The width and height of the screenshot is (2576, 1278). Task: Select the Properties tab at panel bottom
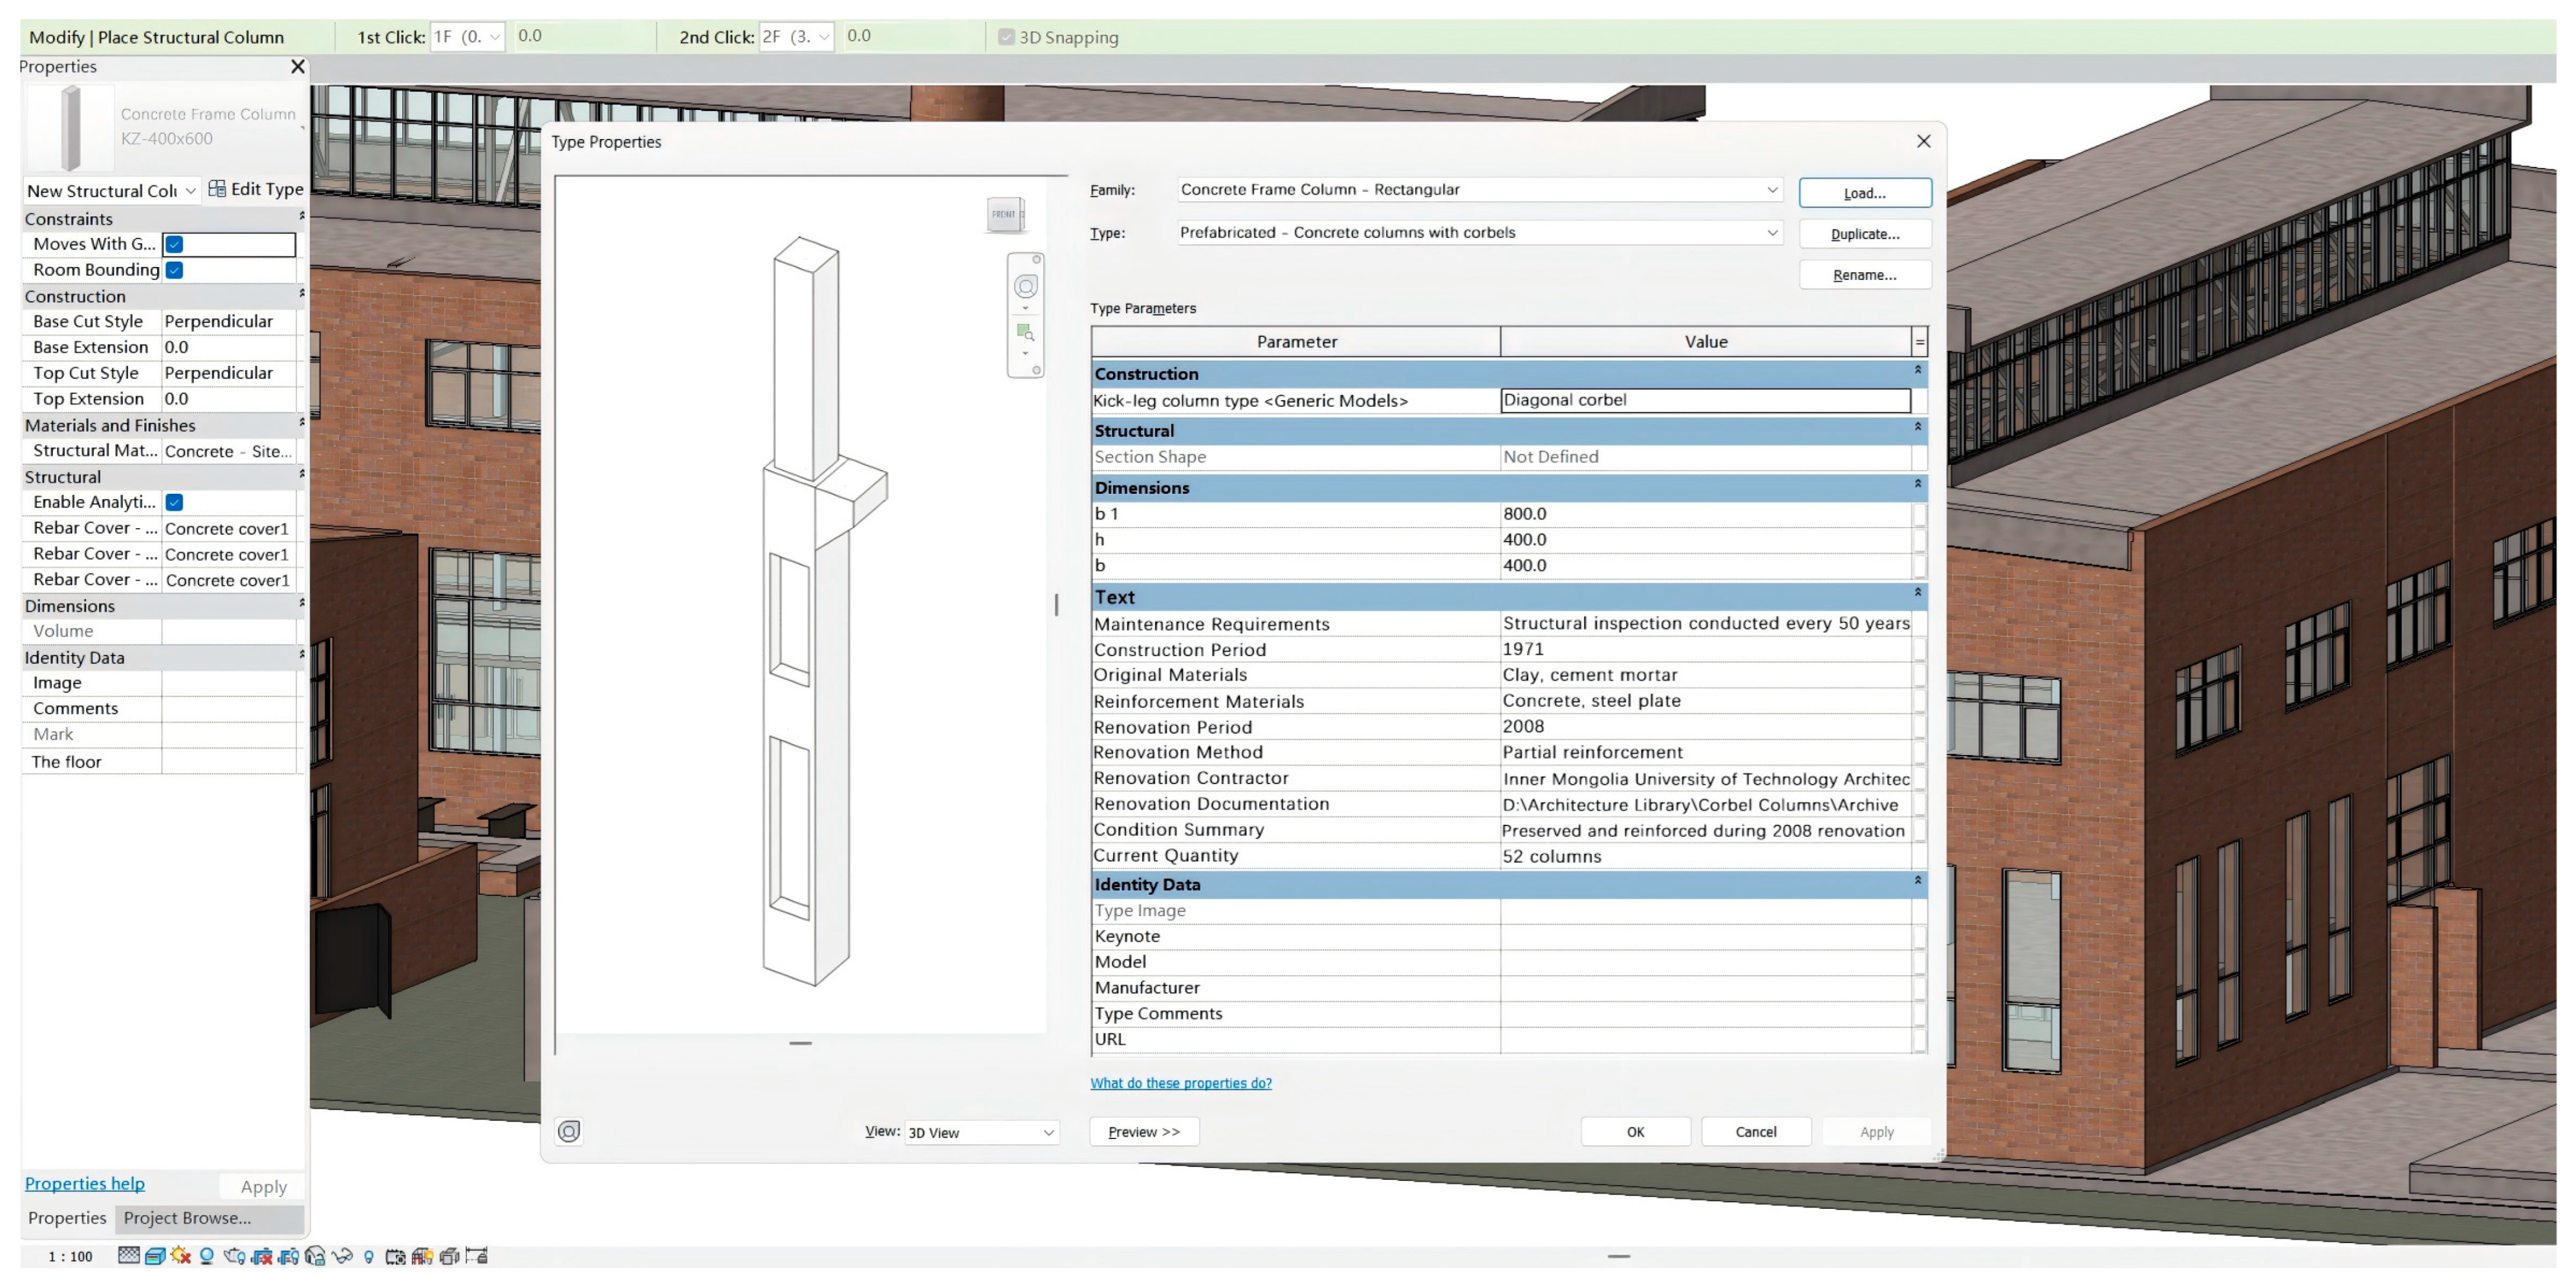tap(67, 1218)
